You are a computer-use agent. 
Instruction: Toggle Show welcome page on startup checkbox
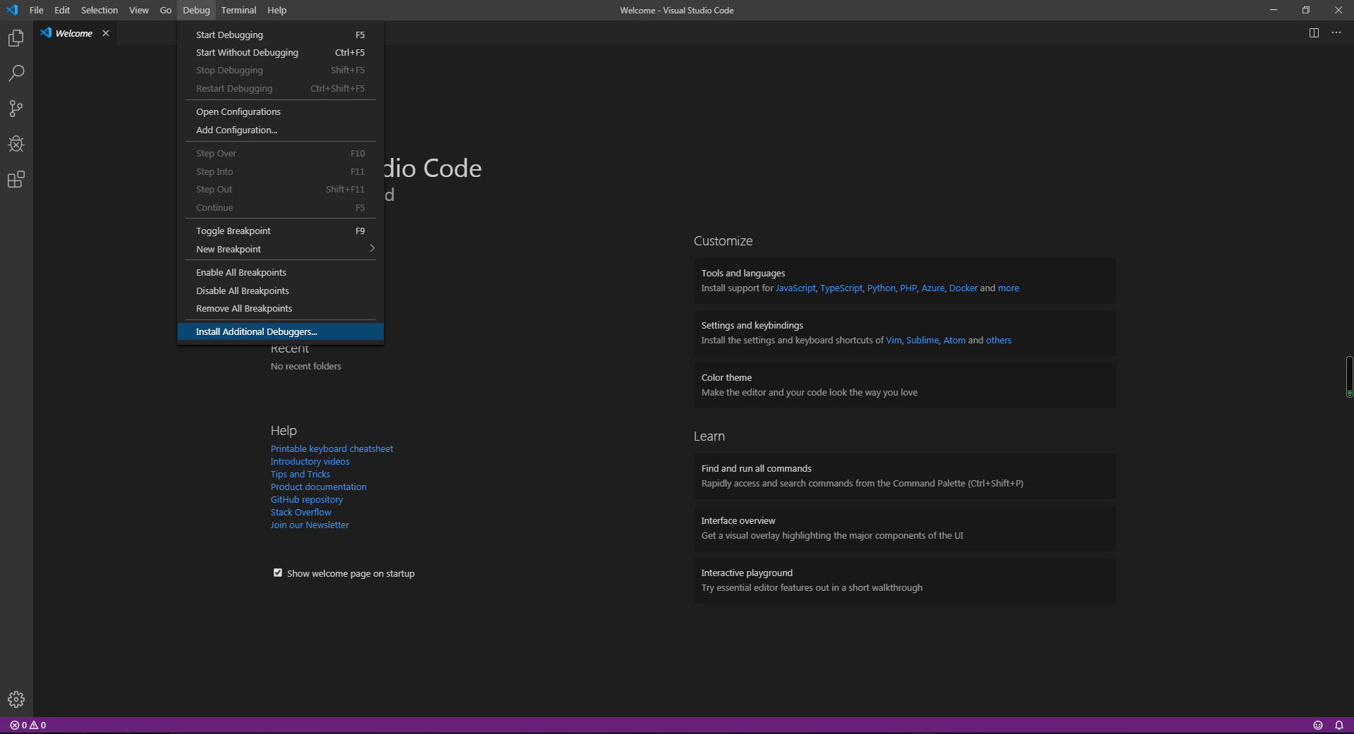278,573
